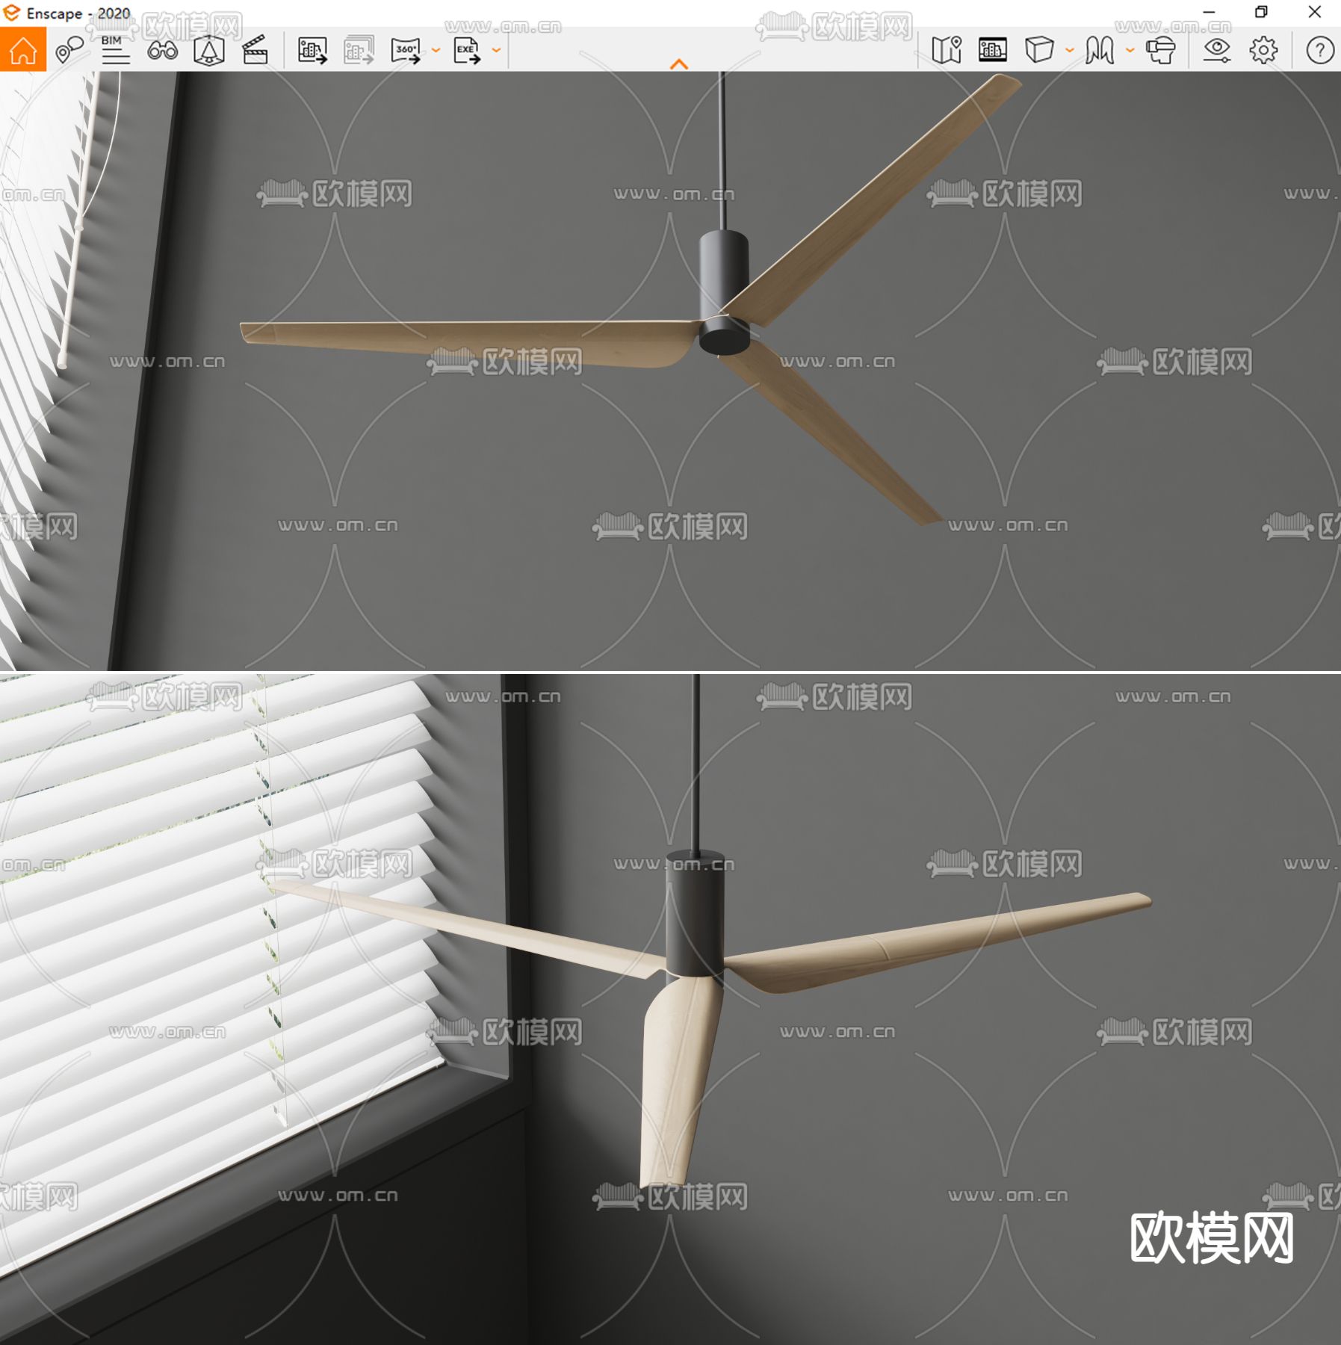Screen dimensions: 1341x1345
Task: Open the dropdown arrow left of the VR headset
Action: pyautogui.click(x=1130, y=51)
